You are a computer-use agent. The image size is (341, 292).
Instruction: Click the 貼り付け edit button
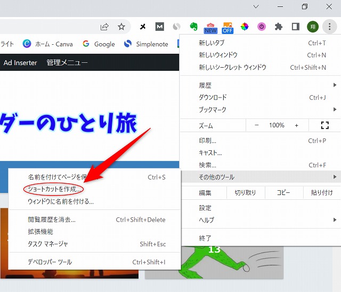(322, 193)
